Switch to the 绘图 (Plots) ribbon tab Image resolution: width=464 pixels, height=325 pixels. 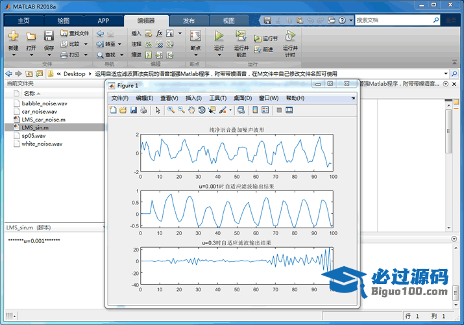click(63, 20)
